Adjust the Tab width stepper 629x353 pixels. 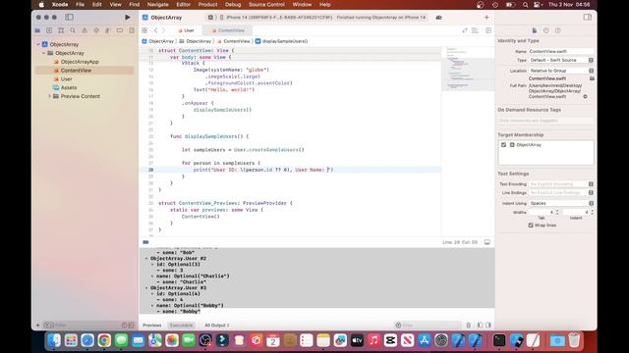pyautogui.click(x=557, y=212)
